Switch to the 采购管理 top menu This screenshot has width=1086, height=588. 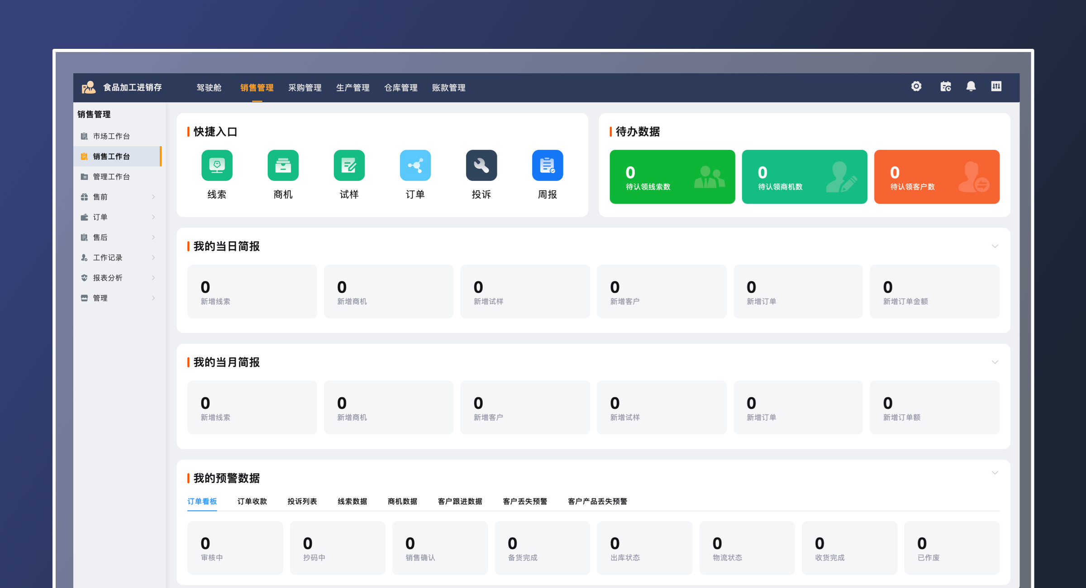coord(305,88)
